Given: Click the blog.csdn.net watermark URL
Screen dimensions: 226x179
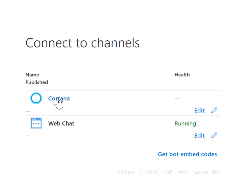Looking at the screenshot, I should coord(170,172).
